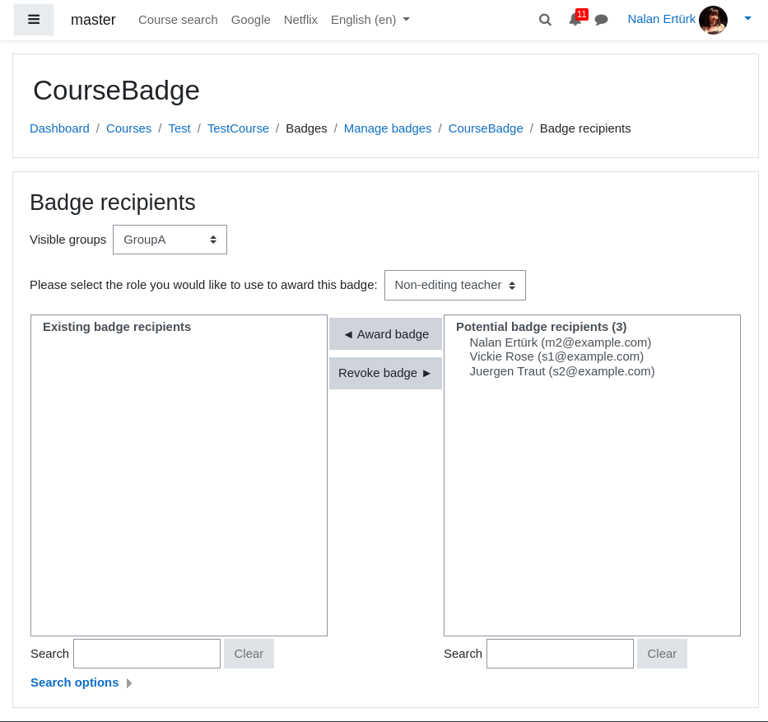Select Juergen Traut (s2@example.com) in potential recipients

point(561,371)
